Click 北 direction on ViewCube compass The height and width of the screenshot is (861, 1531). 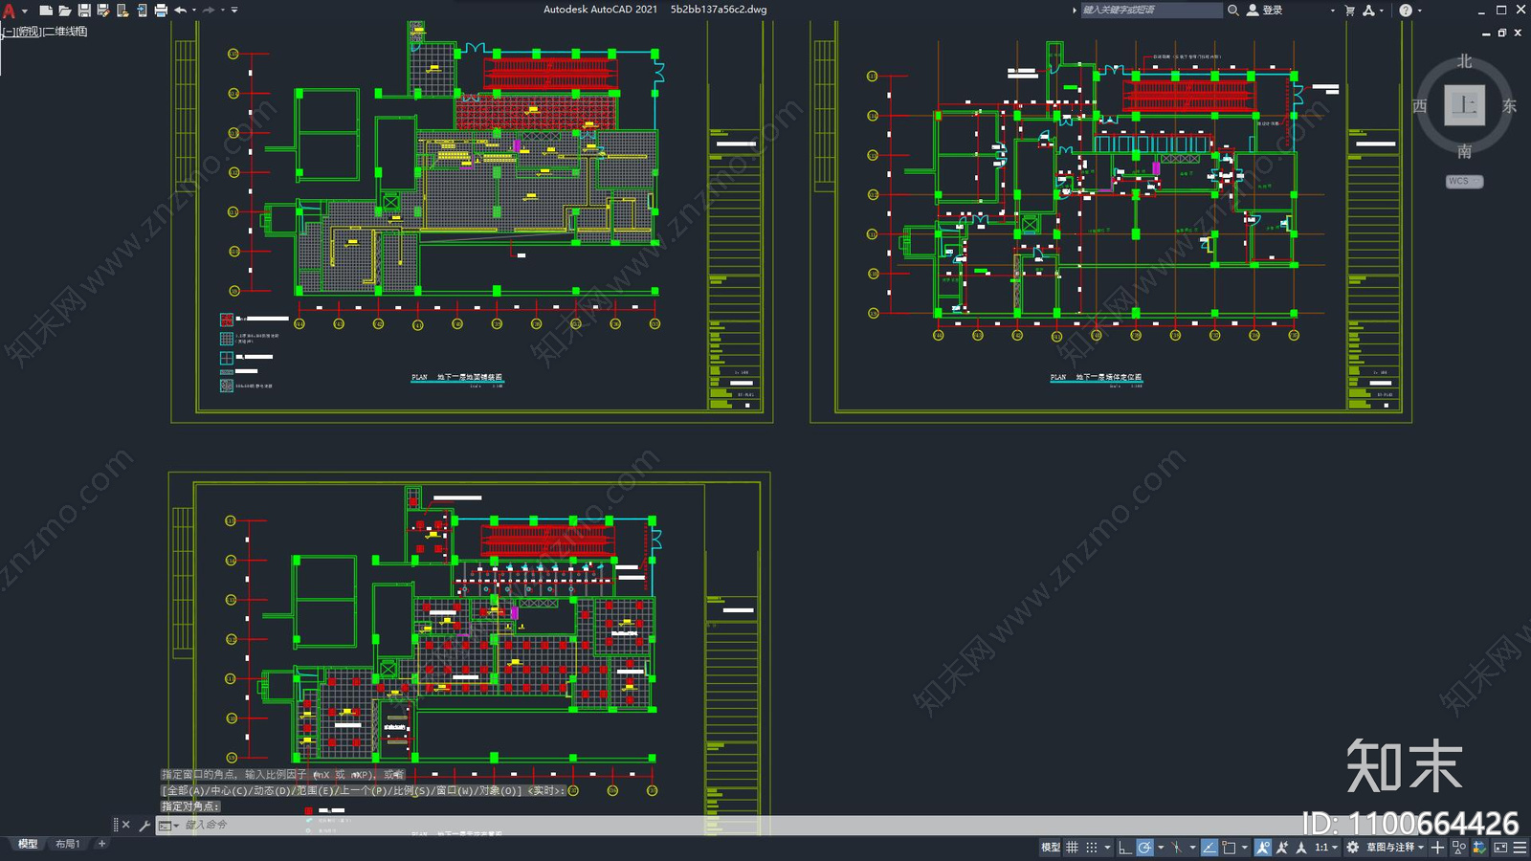[1464, 61]
